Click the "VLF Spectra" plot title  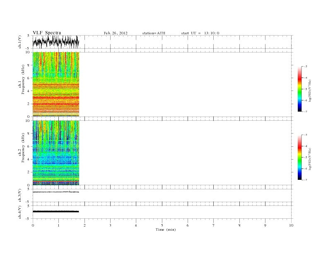pyautogui.click(x=47, y=33)
